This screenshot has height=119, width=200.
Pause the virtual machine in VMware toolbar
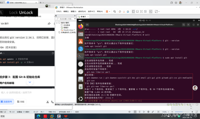pos(107,12)
